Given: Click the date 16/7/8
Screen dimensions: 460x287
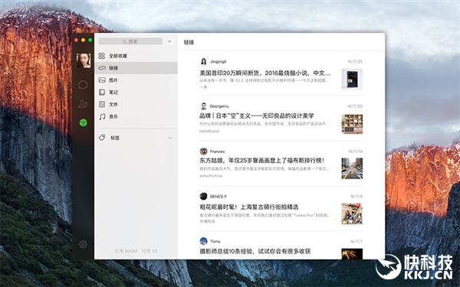Looking at the screenshot, I should tap(356, 196).
